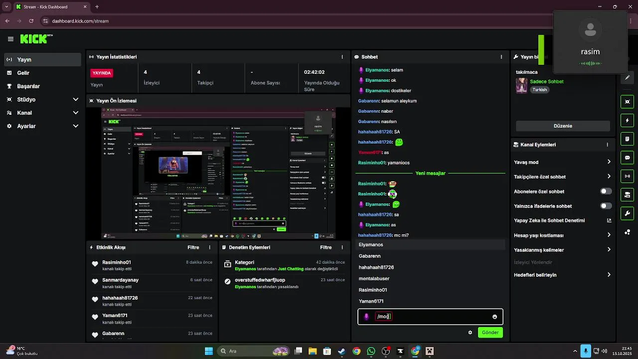638x359 pixels.
Task: Open Hesap yaşı kısıtlaması settings chevron
Action: coord(609,235)
